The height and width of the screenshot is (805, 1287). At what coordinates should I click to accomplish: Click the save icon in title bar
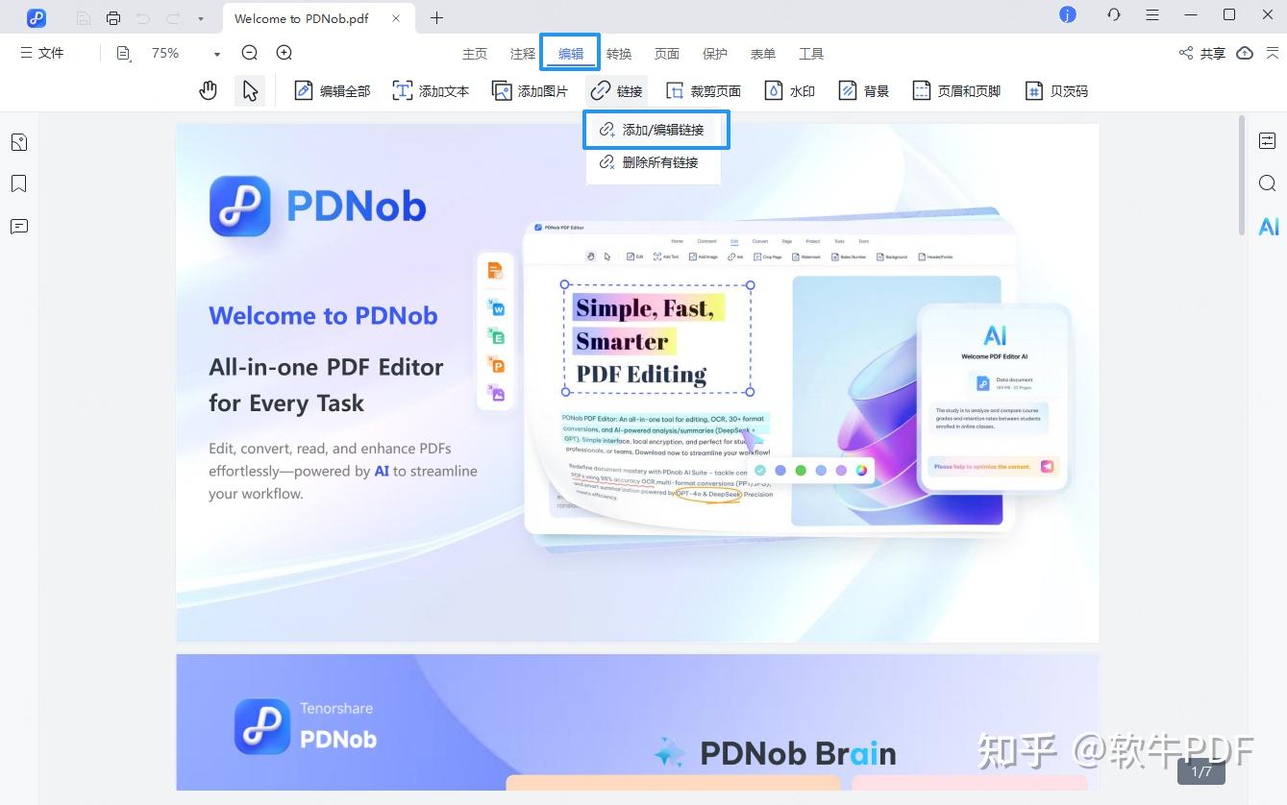[x=84, y=17]
